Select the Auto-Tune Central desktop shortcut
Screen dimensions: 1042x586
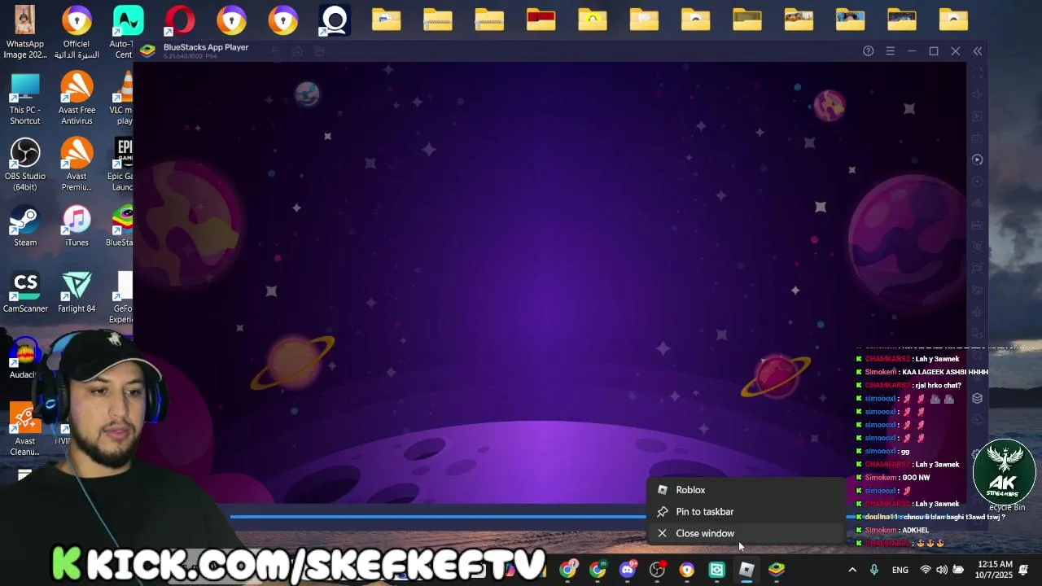(x=128, y=33)
